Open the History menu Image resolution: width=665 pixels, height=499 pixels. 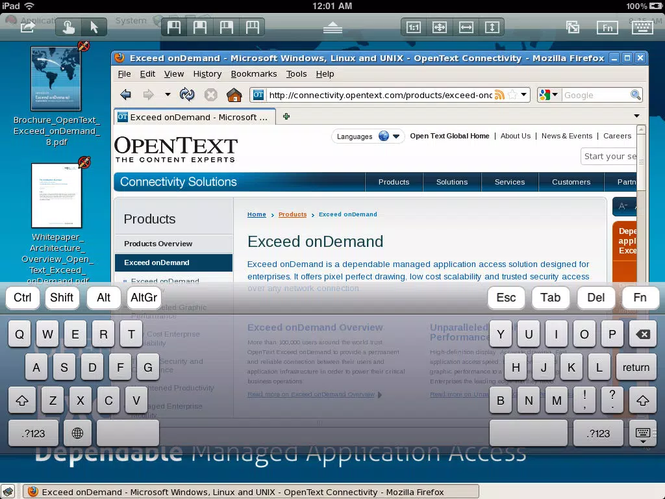click(x=207, y=74)
